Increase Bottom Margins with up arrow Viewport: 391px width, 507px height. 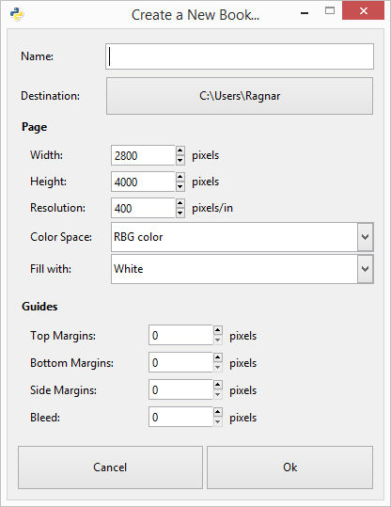coord(218,357)
